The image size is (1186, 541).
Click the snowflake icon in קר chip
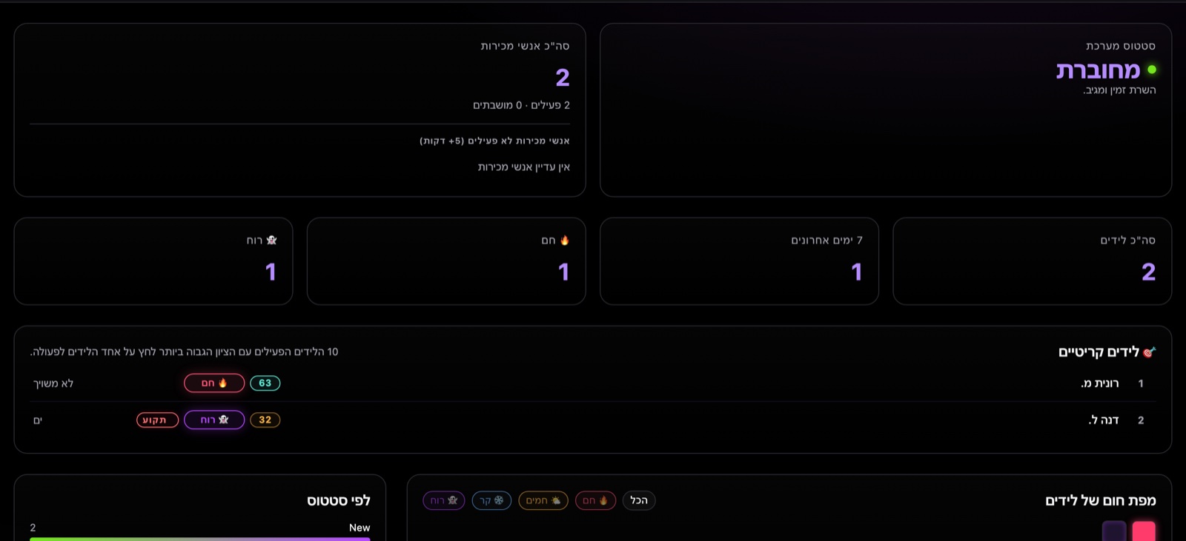[x=499, y=500]
